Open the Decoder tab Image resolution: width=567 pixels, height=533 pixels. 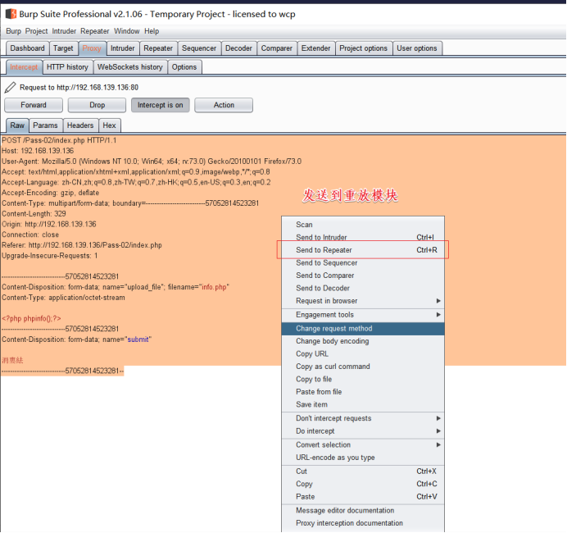238,48
